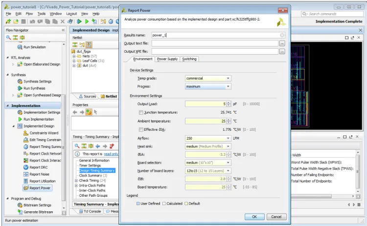The width and height of the screenshot is (367, 226).
Task: Switch to the Power Supply tab
Action: pyautogui.click(x=167, y=59)
